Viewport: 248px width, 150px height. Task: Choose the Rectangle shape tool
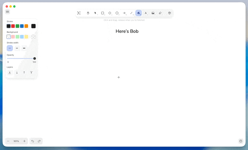click(x=103, y=13)
